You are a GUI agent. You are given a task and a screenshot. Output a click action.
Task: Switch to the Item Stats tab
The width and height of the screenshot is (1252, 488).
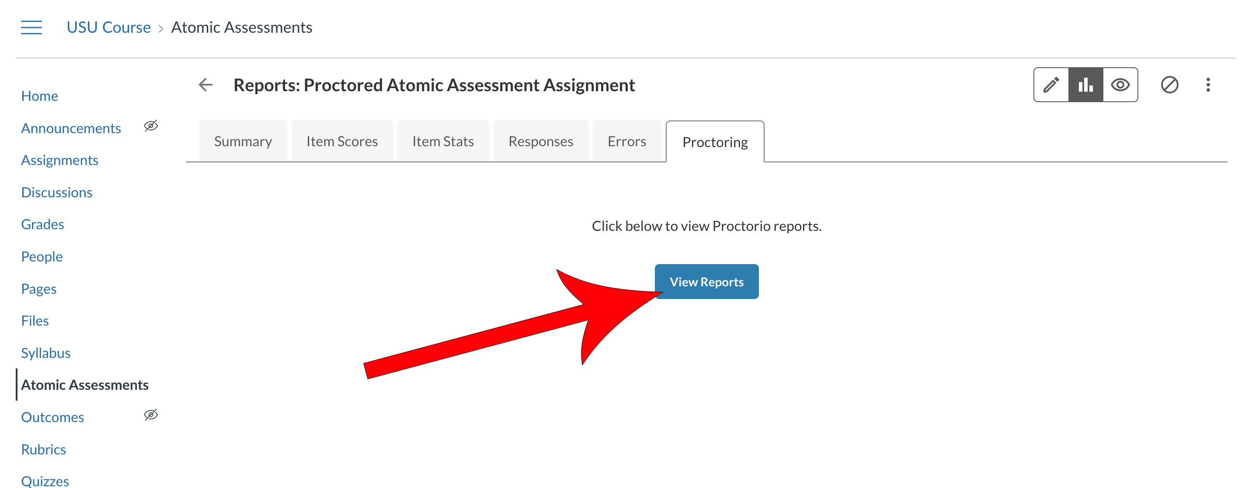coord(443,141)
